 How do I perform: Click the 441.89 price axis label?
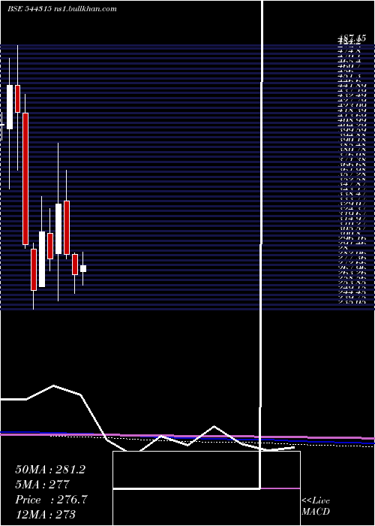(x=351, y=86)
